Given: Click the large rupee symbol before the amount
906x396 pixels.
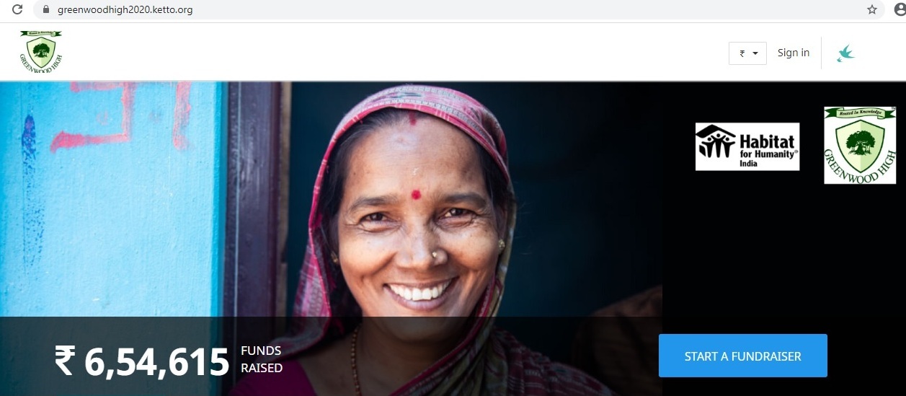Looking at the screenshot, I should (x=65, y=361).
